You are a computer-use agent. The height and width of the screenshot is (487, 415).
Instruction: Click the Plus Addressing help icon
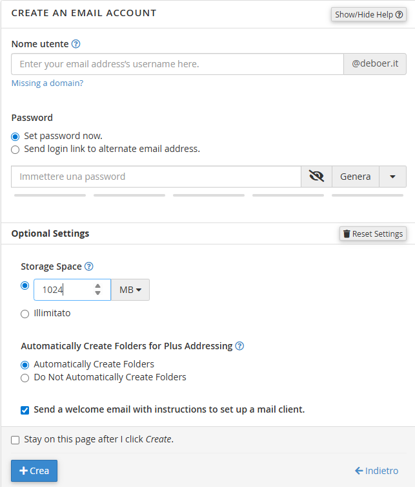(x=239, y=346)
